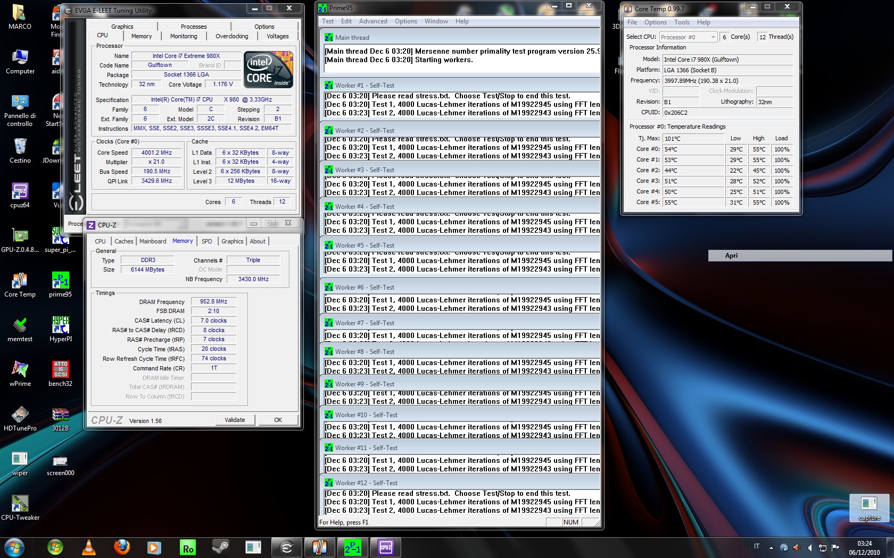Viewport: 894px width, 558px height.
Task: Switch to CPU-Z taskbar button
Action: pyautogui.click(x=385, y=547)
